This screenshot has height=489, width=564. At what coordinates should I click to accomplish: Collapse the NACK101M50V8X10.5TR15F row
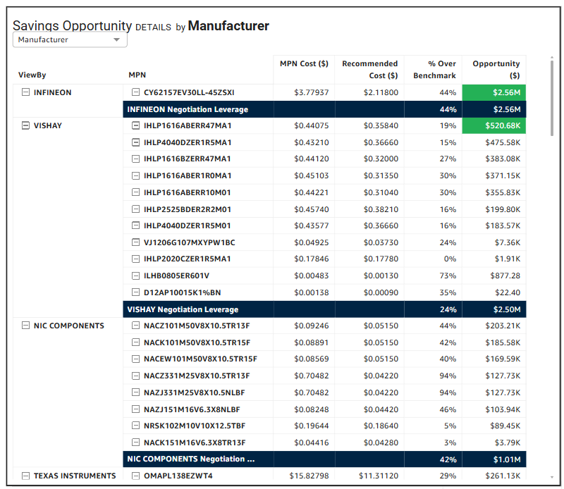135,342
